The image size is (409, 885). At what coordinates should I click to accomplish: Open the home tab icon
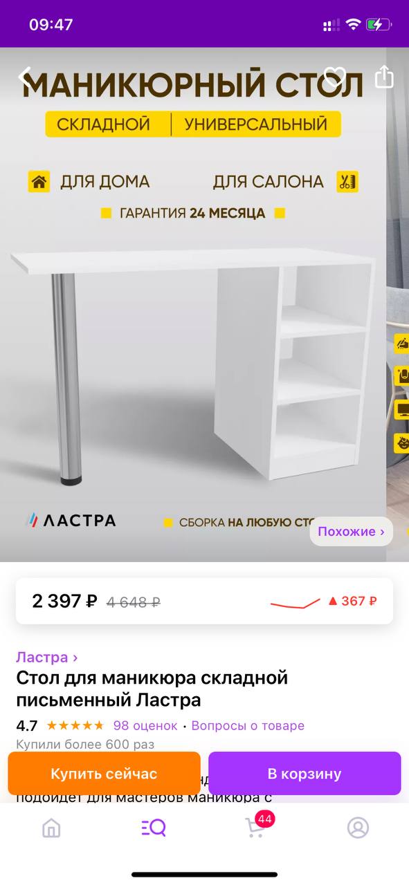coord(51,828)
